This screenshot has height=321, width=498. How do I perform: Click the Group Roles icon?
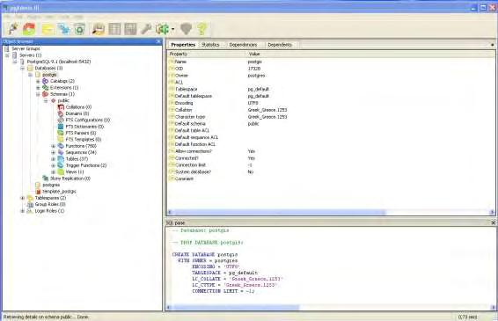click(30, 205)
